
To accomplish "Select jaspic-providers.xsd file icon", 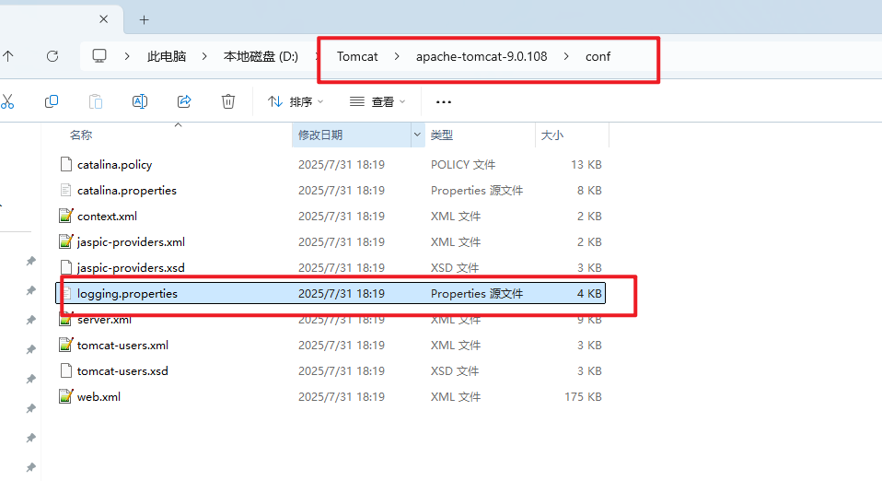I will [65, 267].
